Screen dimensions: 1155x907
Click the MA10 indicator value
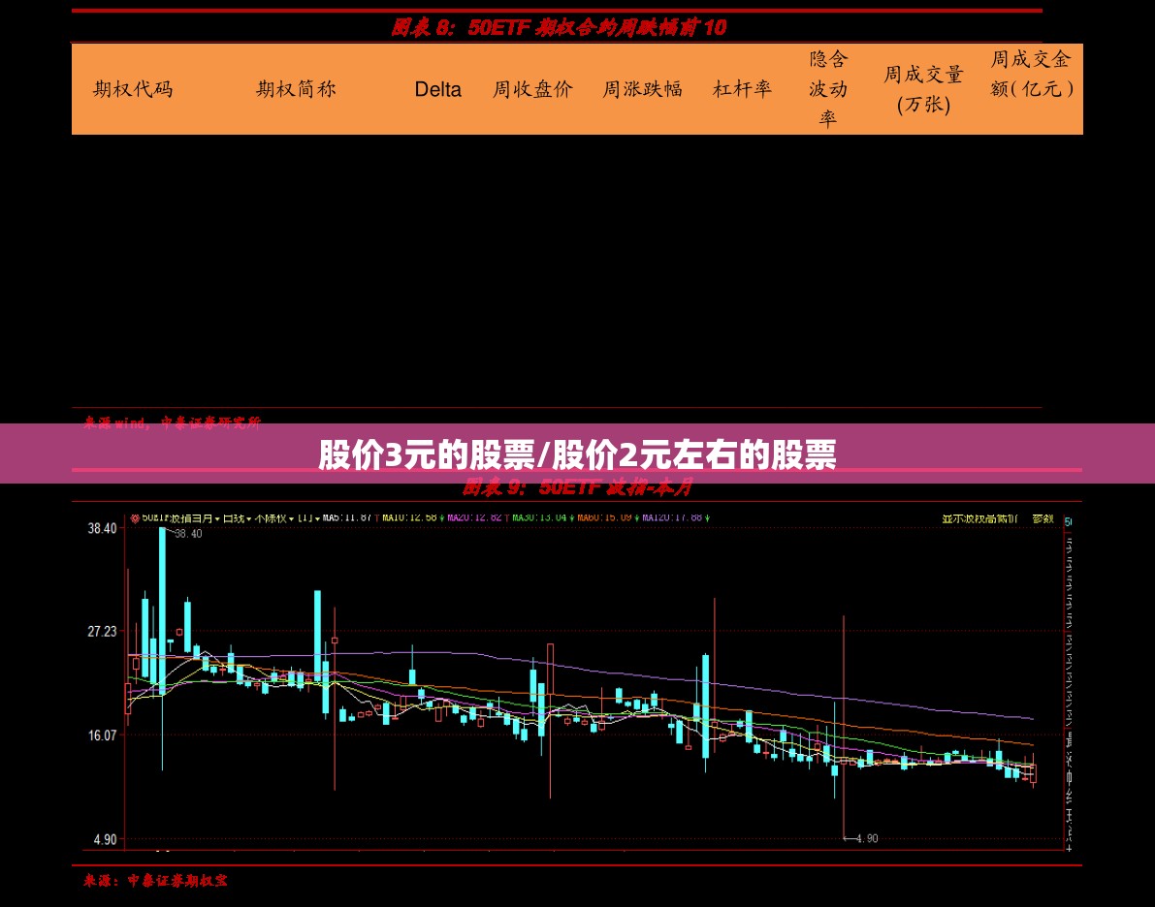pyautogui.click(x=409, y=517)
